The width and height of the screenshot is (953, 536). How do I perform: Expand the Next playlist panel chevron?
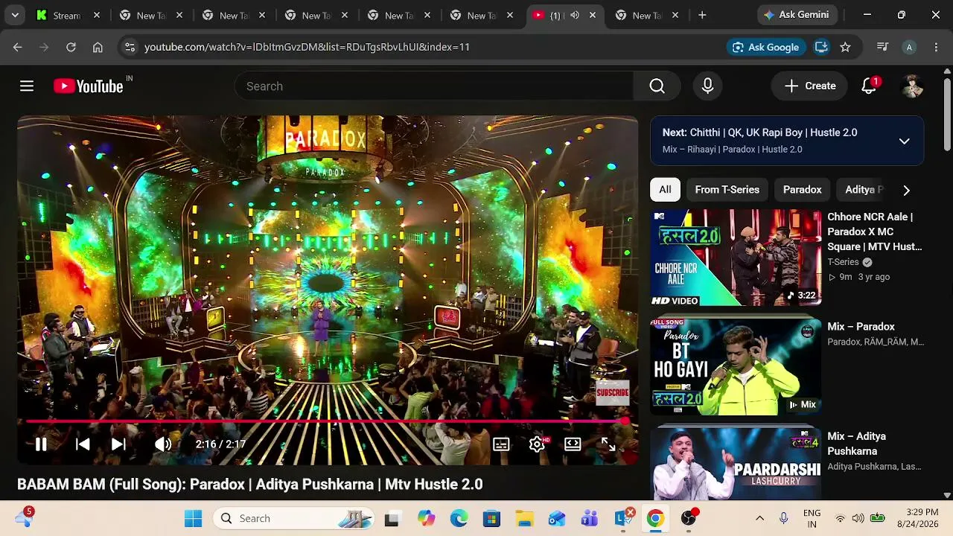tap(904, 141)
